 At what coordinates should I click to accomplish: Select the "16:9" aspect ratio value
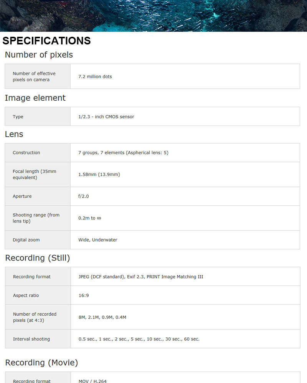coord(84,296)
